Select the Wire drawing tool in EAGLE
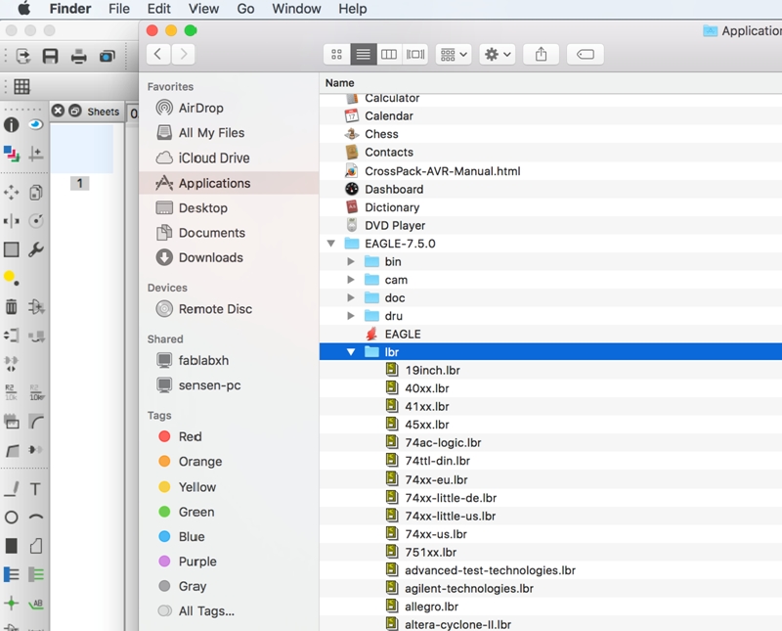The width and height of the screenshot is (782, 631). (x=11, y=489)
